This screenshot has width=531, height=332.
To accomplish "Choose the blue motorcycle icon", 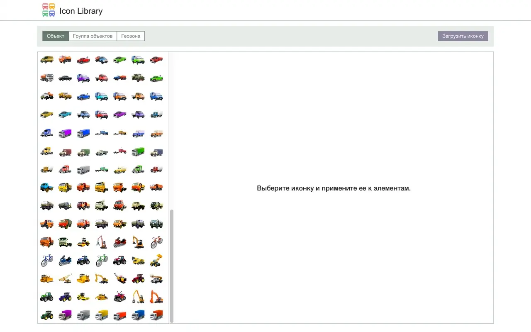I will tap(65, 260).
